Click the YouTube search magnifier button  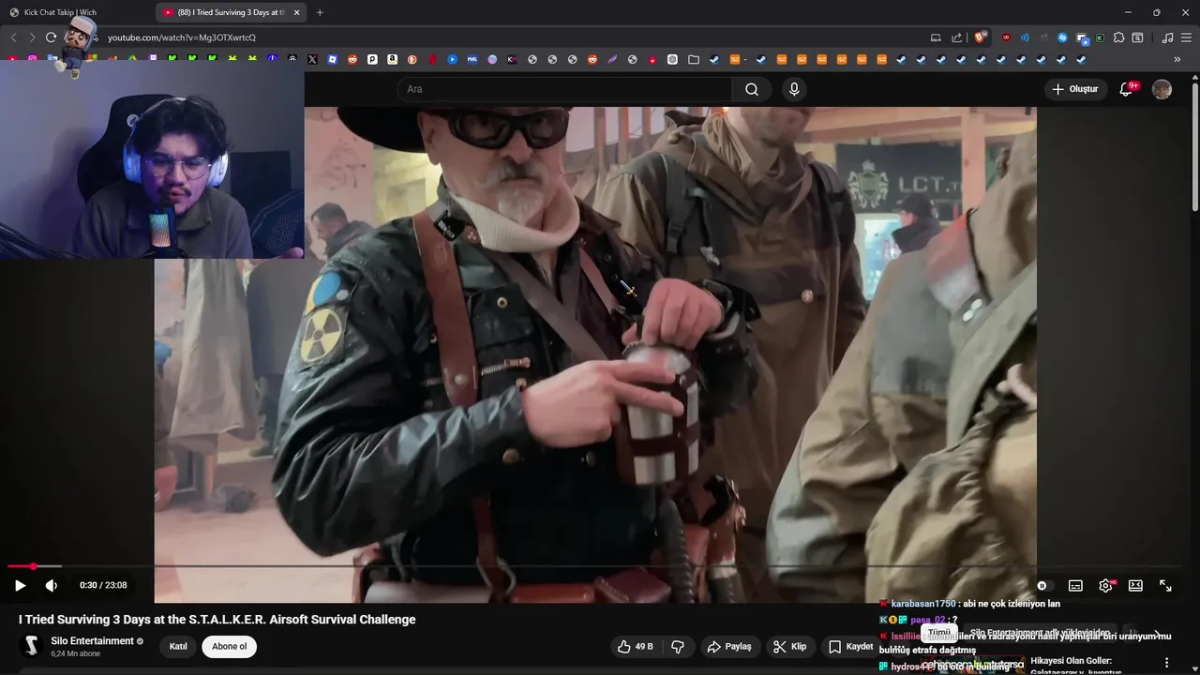tap(752, 89)
